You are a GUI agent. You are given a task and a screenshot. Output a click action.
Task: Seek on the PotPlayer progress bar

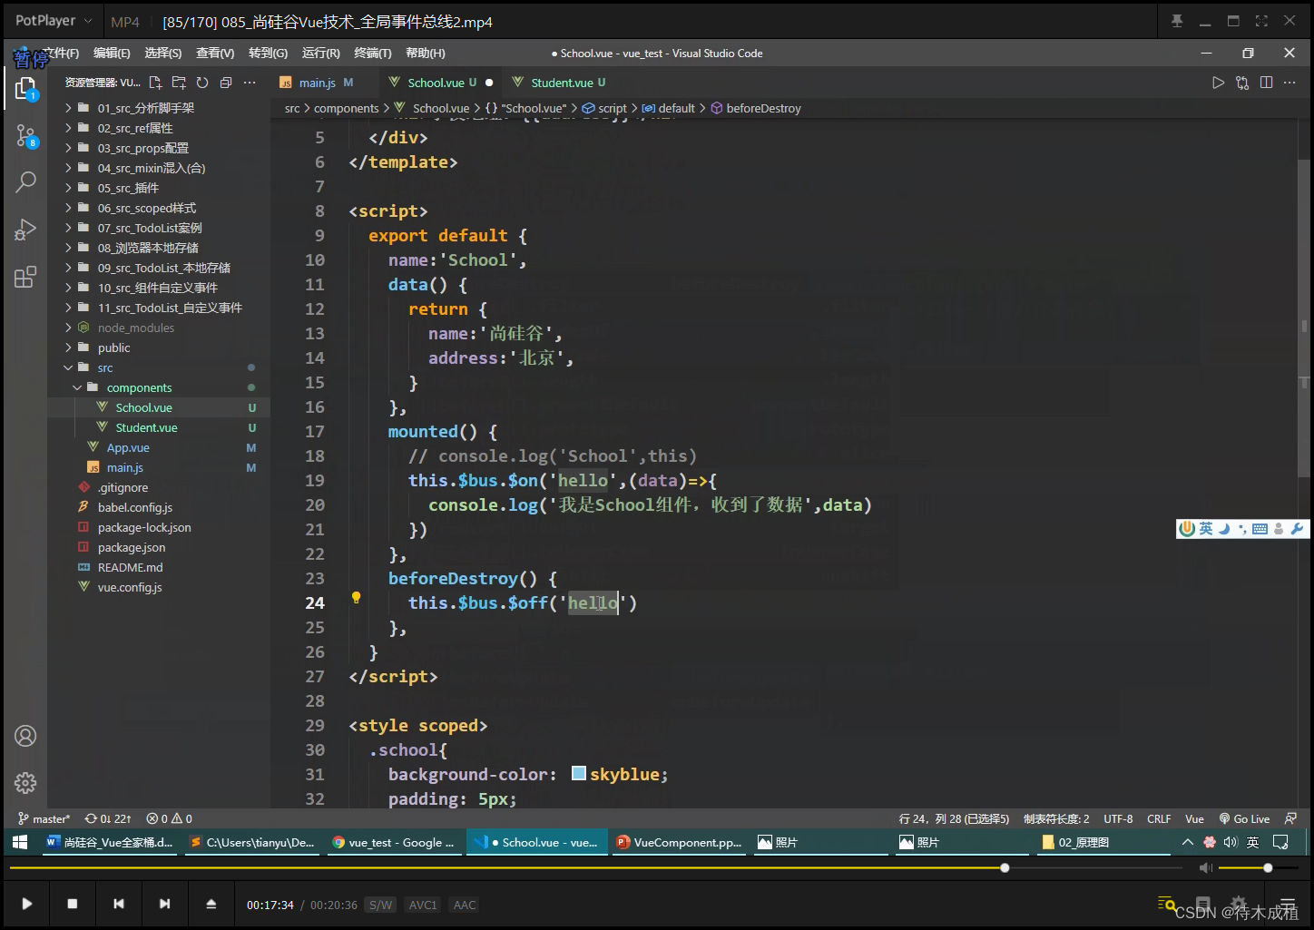click(x=595, y=868)
